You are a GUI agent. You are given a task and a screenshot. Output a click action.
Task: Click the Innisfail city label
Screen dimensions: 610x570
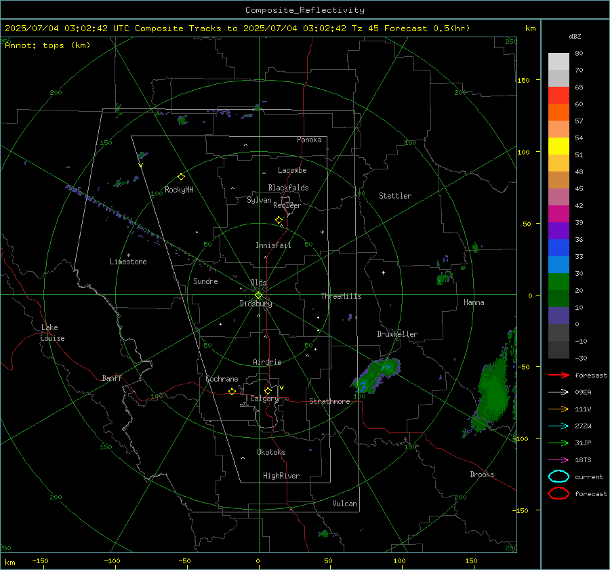(273, 245)
